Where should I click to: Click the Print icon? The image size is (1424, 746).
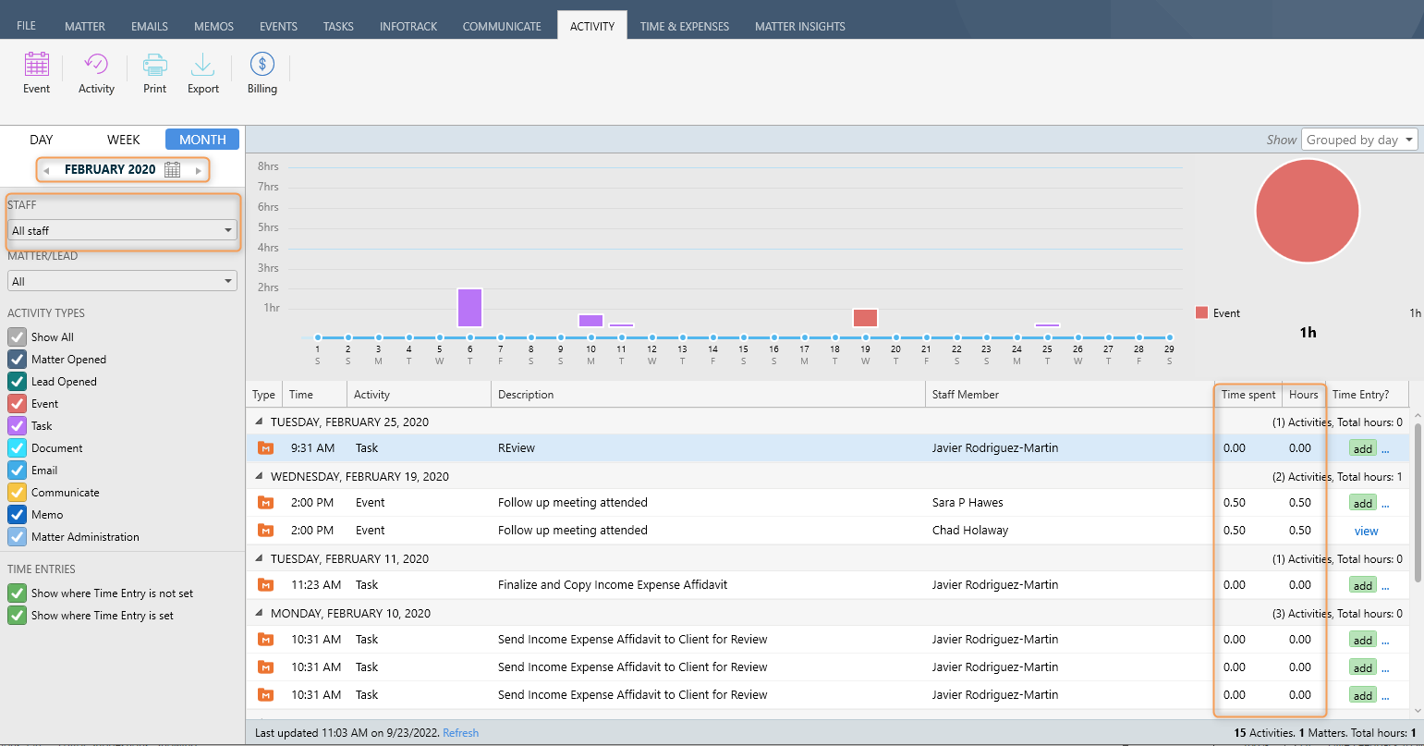click(154, 64)
